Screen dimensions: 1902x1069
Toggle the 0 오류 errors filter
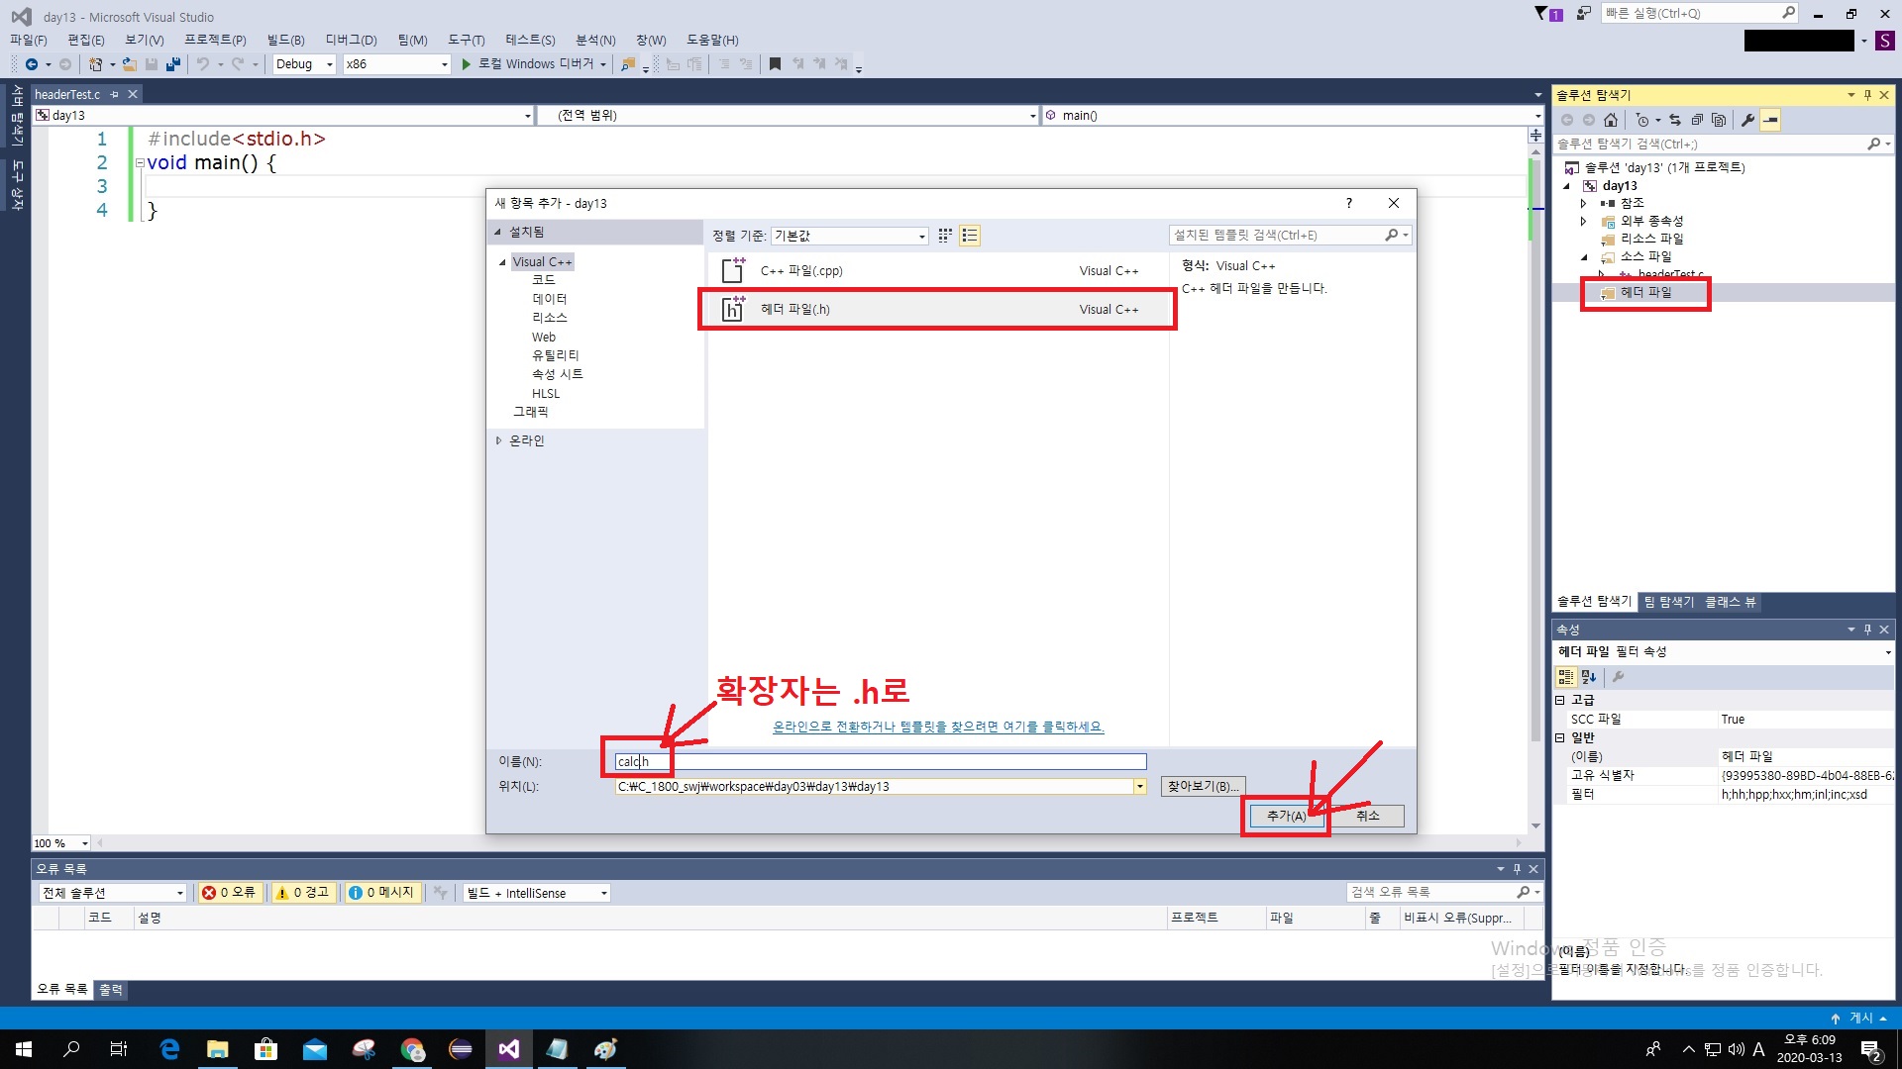coord(229,893)
